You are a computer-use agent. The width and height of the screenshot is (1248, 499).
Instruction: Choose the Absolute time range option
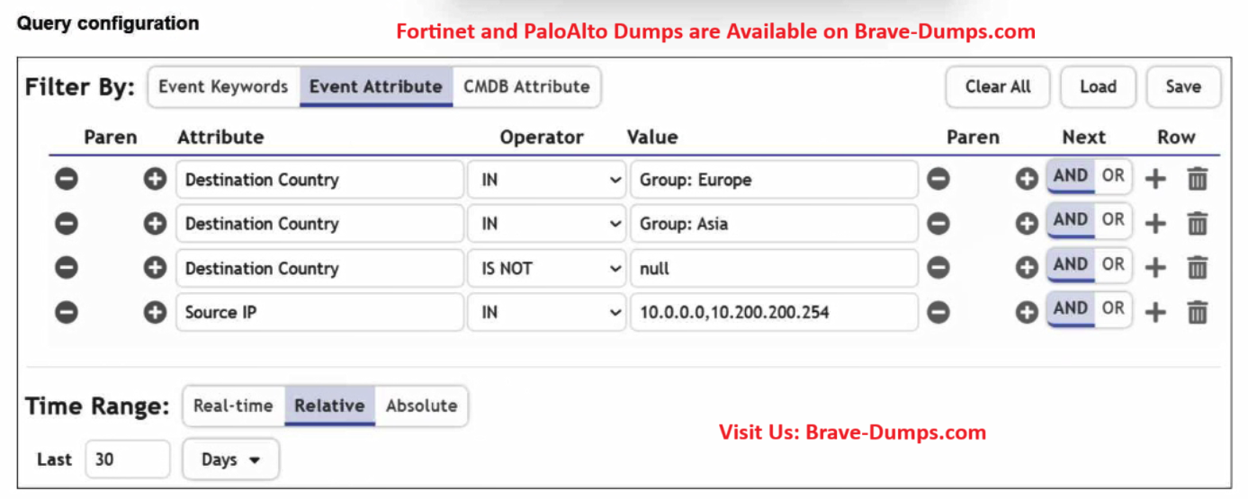[x=421, y=405]
